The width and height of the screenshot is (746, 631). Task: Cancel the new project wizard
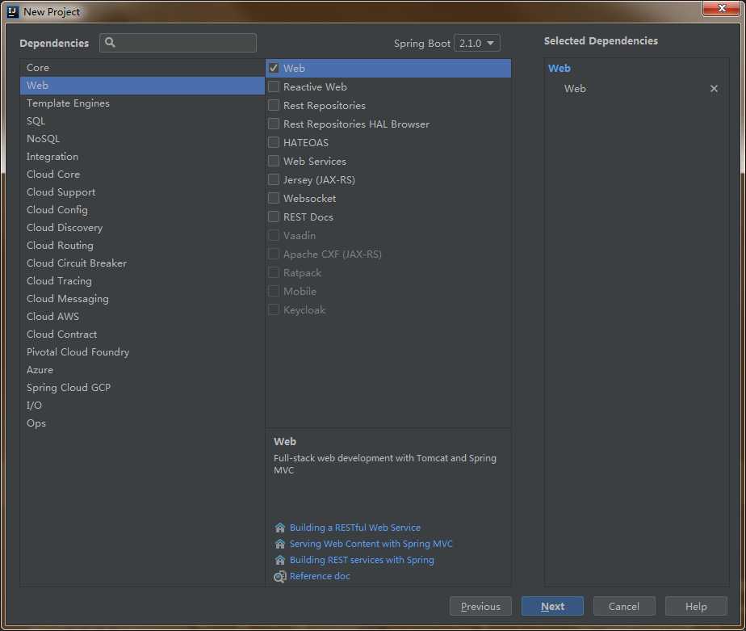click(x=624, y=606)
